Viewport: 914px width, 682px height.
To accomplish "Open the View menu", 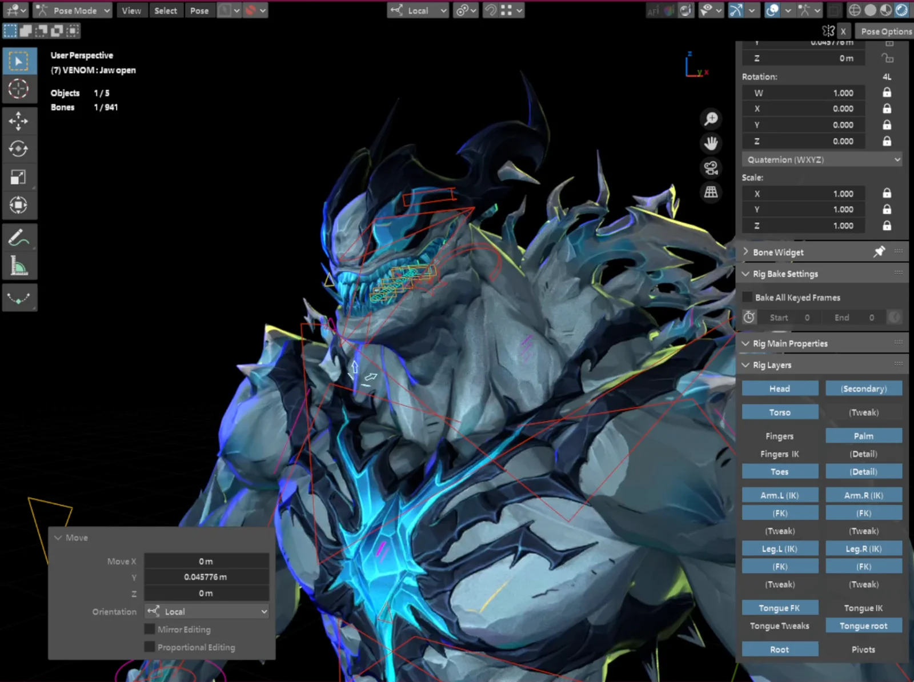I will point(131,10).
